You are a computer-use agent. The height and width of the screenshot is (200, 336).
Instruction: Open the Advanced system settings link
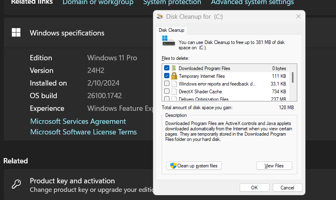(x=252, y=2)
